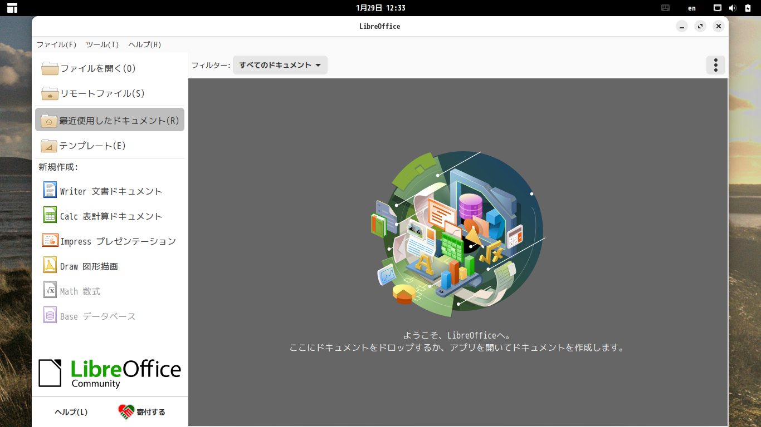Open the three-dot actions menu
Image resolution: width=761 pixels, height=427 pixels.
tap(716, 65)
